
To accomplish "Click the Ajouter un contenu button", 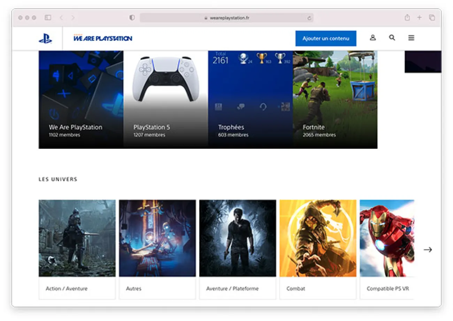I will click(x=326, y=38).
